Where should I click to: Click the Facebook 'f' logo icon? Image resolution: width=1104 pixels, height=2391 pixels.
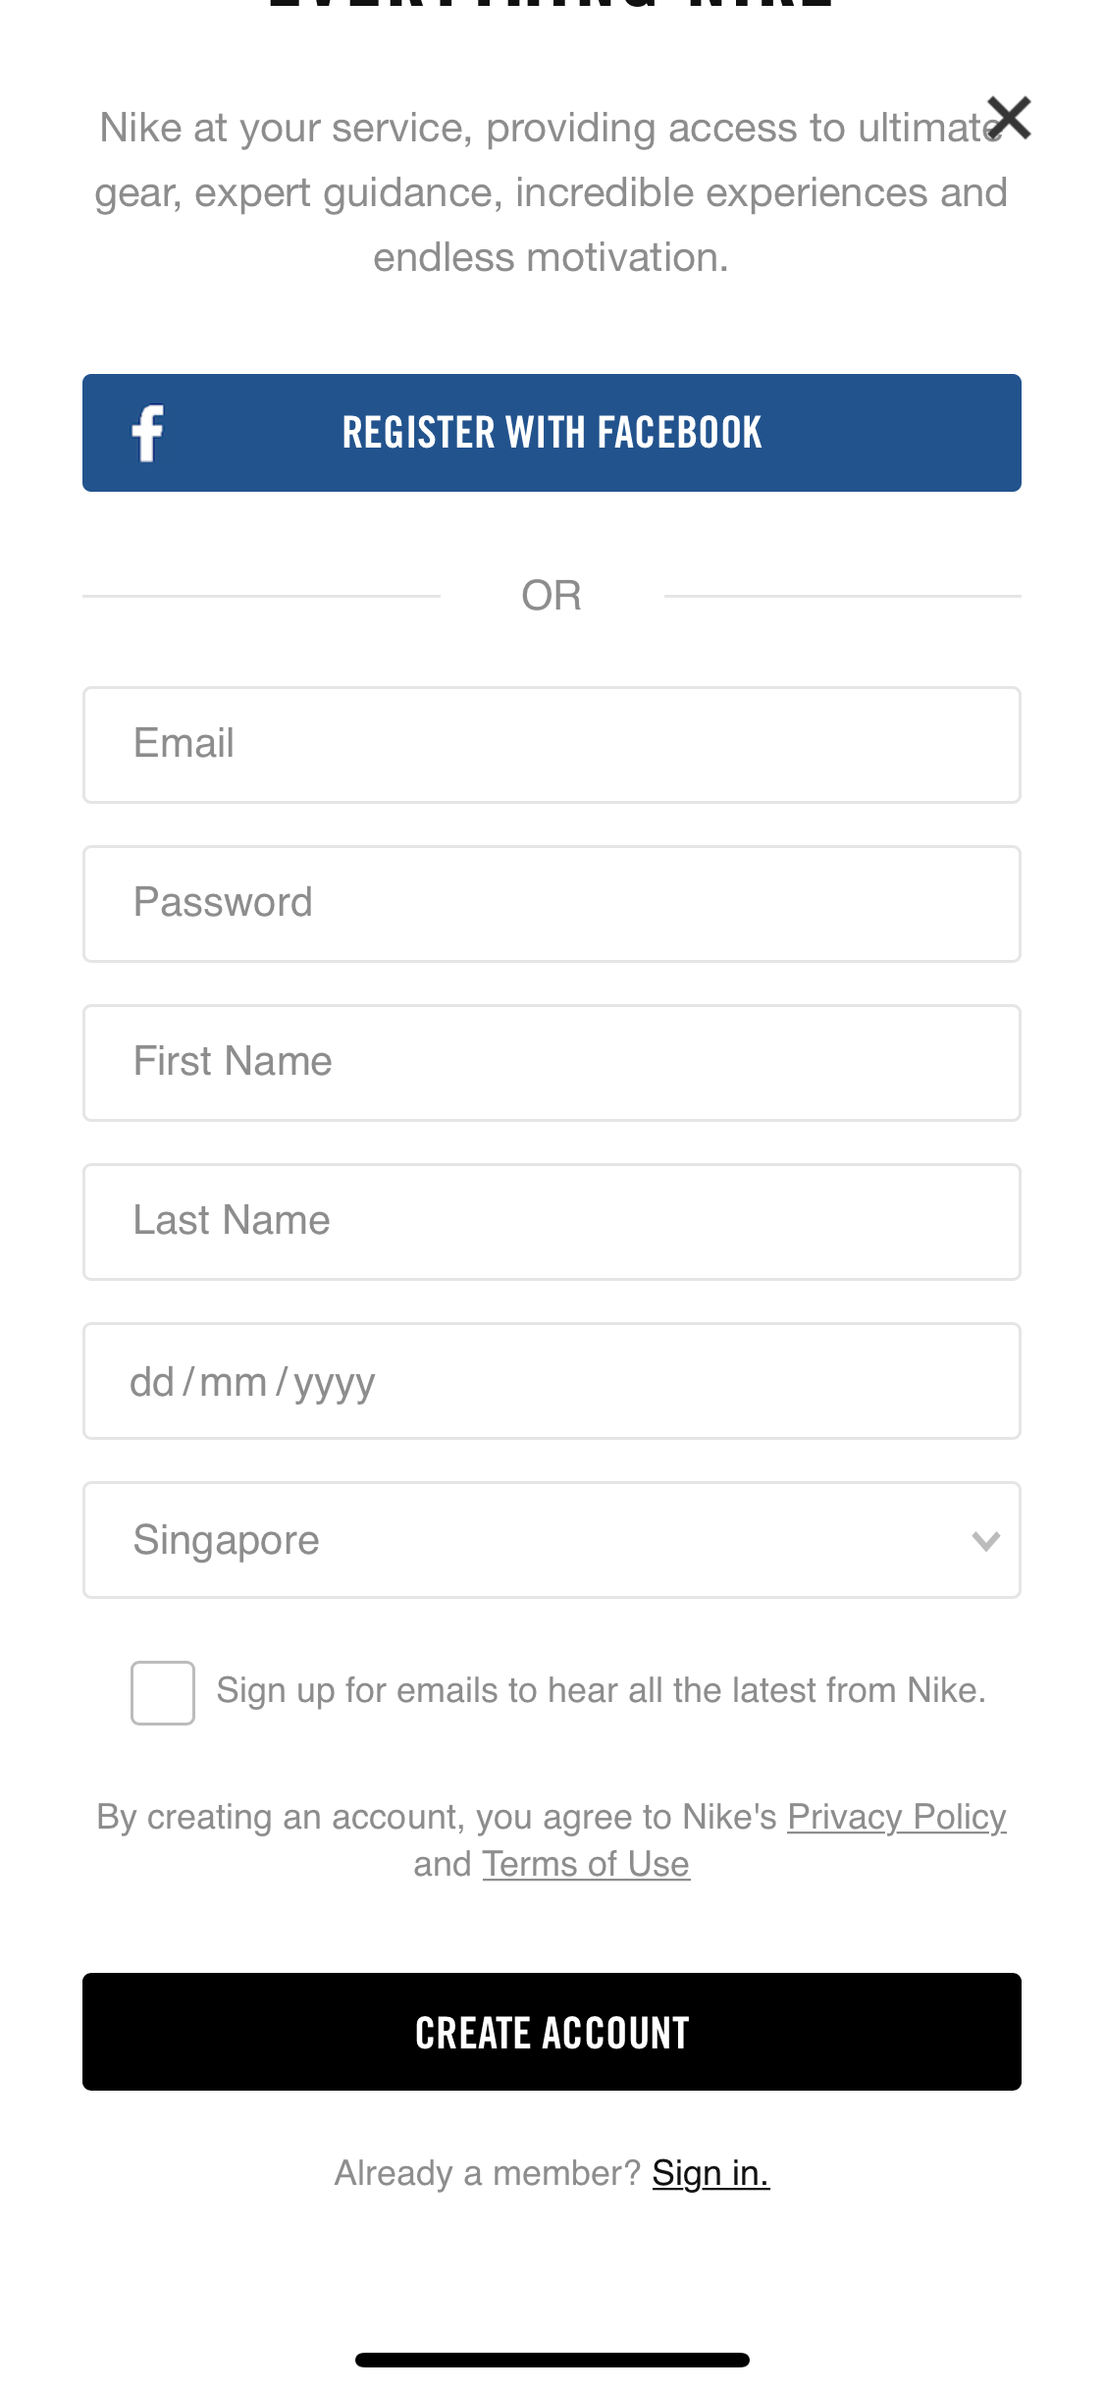[x=148, y=433]
